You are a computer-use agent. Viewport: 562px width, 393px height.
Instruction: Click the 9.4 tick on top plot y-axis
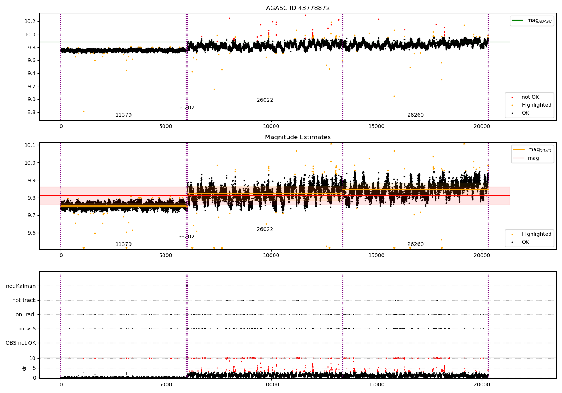pyautogui.click(x=31, y=73)
